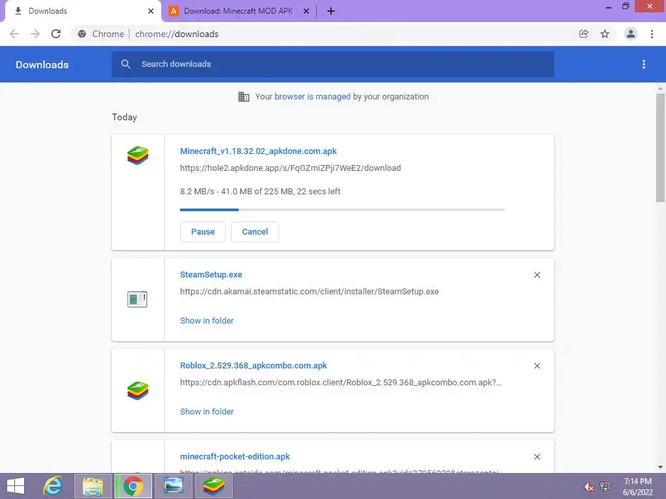Click the 'Today' date heading
The image size is (666, 499).
click(x=124, y=117)
